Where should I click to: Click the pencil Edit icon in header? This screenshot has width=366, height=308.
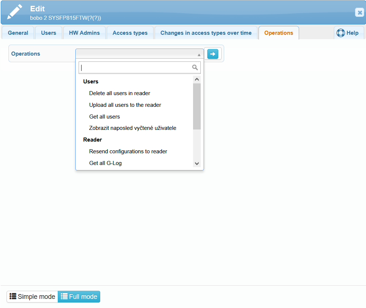15,12
